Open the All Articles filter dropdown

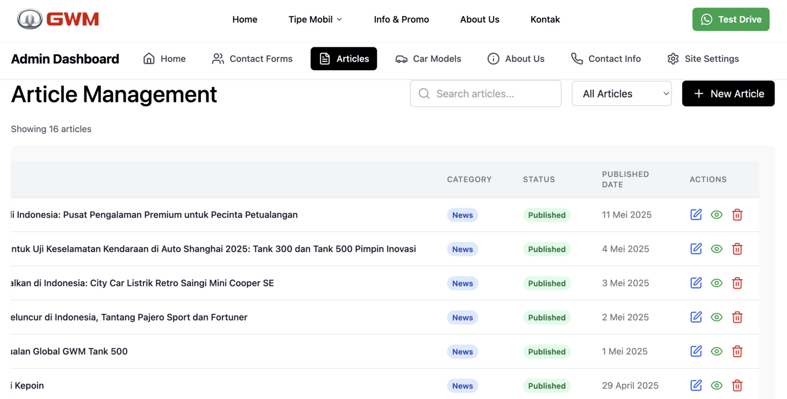[621, 93]
